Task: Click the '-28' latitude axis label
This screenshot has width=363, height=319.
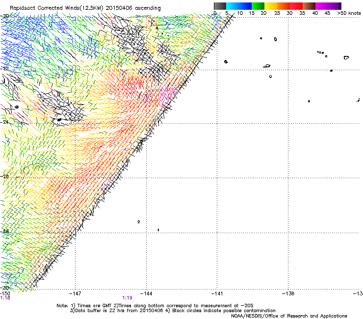Action: point(5,231)
